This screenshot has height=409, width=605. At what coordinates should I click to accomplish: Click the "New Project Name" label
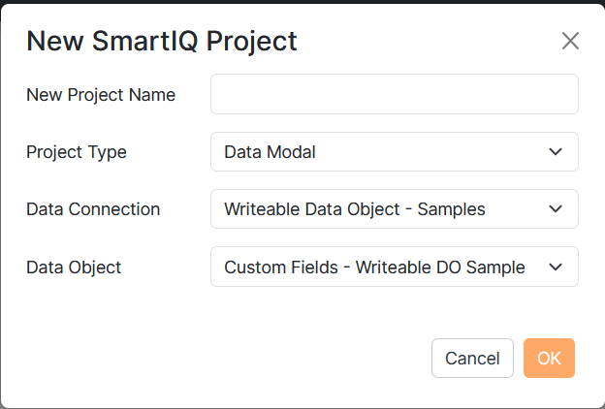[x=101, y=95]
